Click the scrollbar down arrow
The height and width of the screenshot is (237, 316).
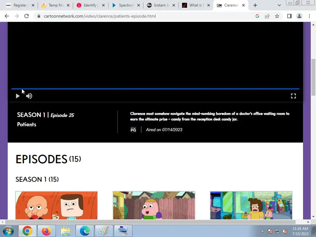point(314,217)
